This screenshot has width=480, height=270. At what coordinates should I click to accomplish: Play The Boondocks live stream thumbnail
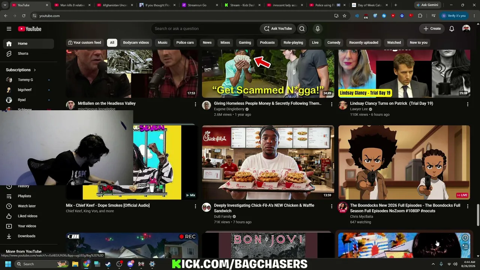[404, 162]
